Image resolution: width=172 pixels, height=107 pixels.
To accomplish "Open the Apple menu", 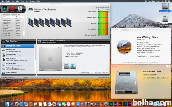I will (x=3, y=1).
